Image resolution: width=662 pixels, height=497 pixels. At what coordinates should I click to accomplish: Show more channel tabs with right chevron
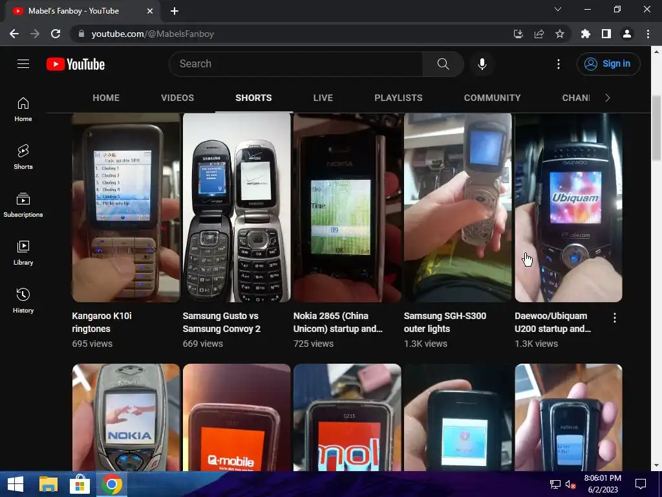click(x=608, y=98)
